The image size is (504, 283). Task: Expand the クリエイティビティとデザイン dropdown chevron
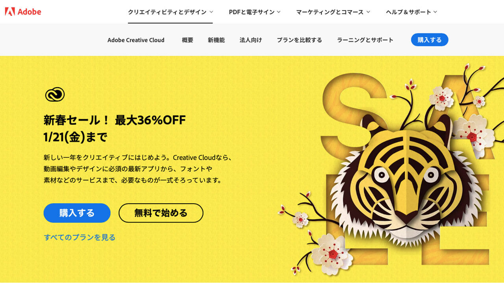(211, 12)
